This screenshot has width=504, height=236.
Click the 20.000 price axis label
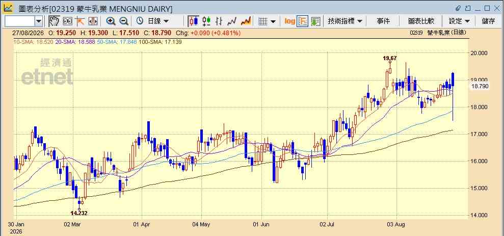point(479,53)
